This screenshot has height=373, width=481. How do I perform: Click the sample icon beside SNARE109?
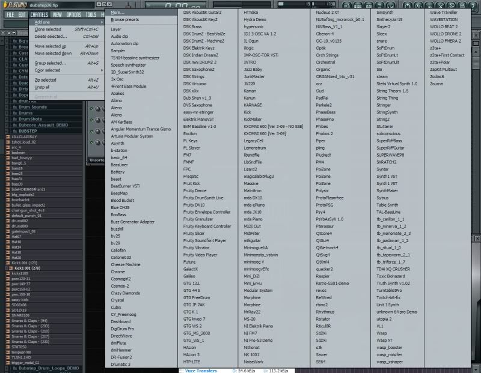[8, 315]
